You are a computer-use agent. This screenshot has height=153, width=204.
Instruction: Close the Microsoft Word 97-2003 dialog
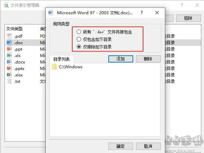coord(157,13)
